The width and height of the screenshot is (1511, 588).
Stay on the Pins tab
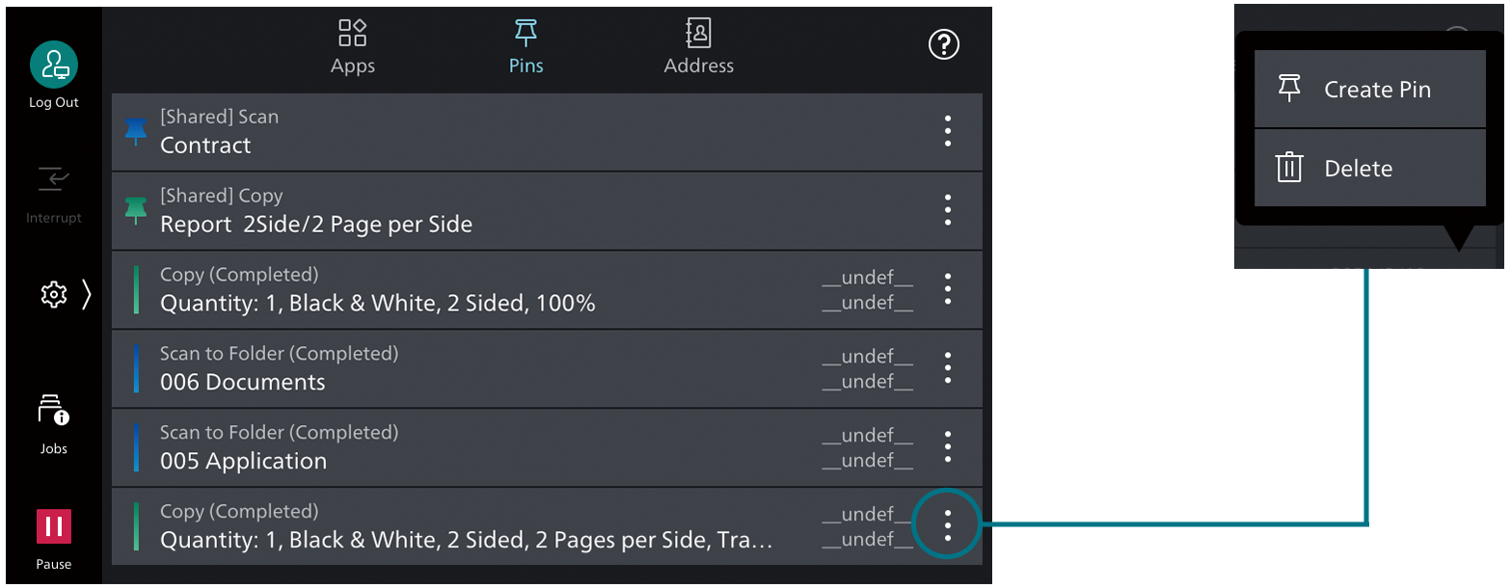click(526, 43)
